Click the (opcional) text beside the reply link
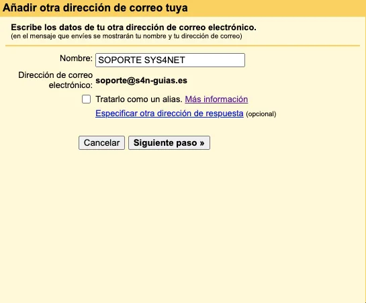 261,114
